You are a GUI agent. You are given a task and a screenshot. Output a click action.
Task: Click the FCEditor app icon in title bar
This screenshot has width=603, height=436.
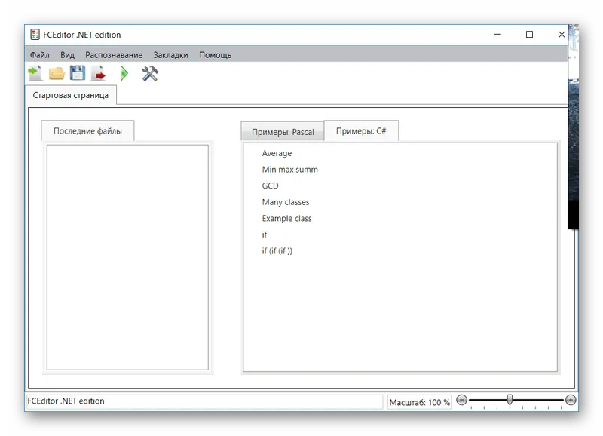35,35
